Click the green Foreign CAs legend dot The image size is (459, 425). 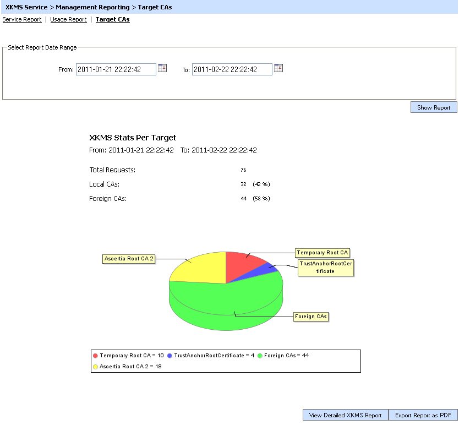[x=260, y=356]
